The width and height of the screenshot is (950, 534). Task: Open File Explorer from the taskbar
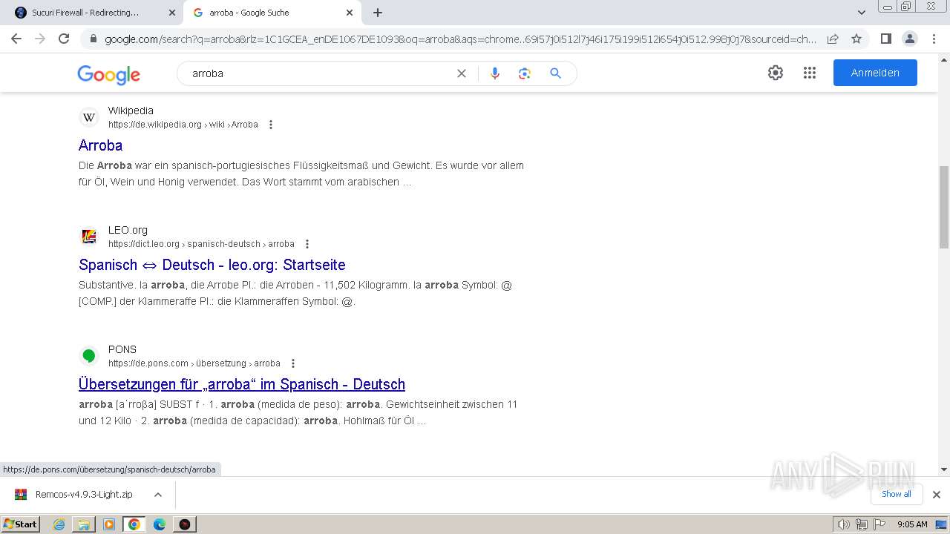click(84, 524)
